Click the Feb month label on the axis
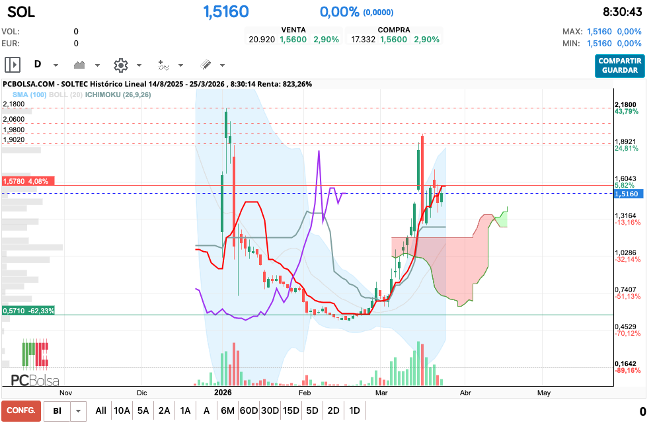Screen dimensions: 655x425 click(x=305, y=393)
